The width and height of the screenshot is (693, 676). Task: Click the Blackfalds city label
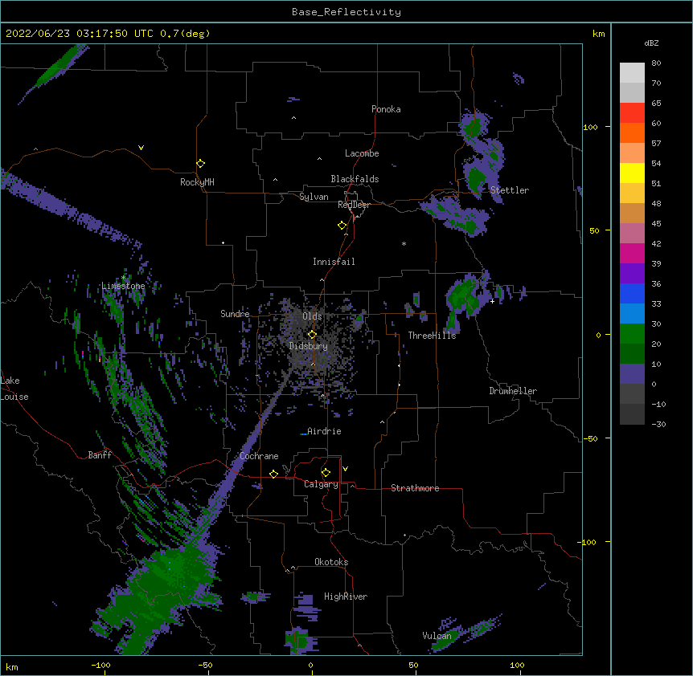point(355,179)
